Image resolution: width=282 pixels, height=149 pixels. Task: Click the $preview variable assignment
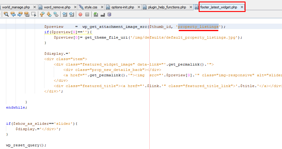(54, 27)
